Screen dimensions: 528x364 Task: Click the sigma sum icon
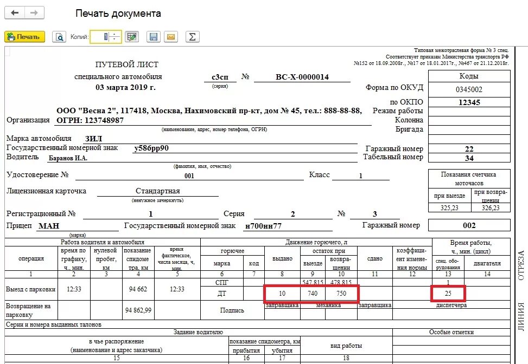coord(192,37)
